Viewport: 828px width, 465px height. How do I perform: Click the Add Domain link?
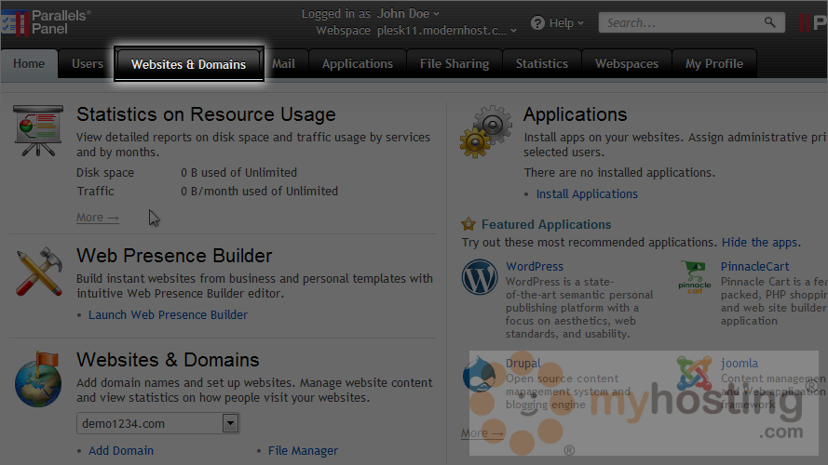coord(121,451)
